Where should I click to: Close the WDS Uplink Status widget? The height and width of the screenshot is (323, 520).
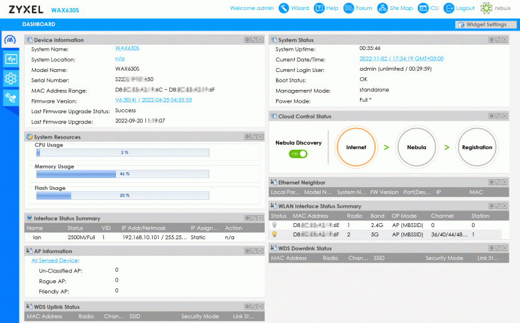[260, 306]
